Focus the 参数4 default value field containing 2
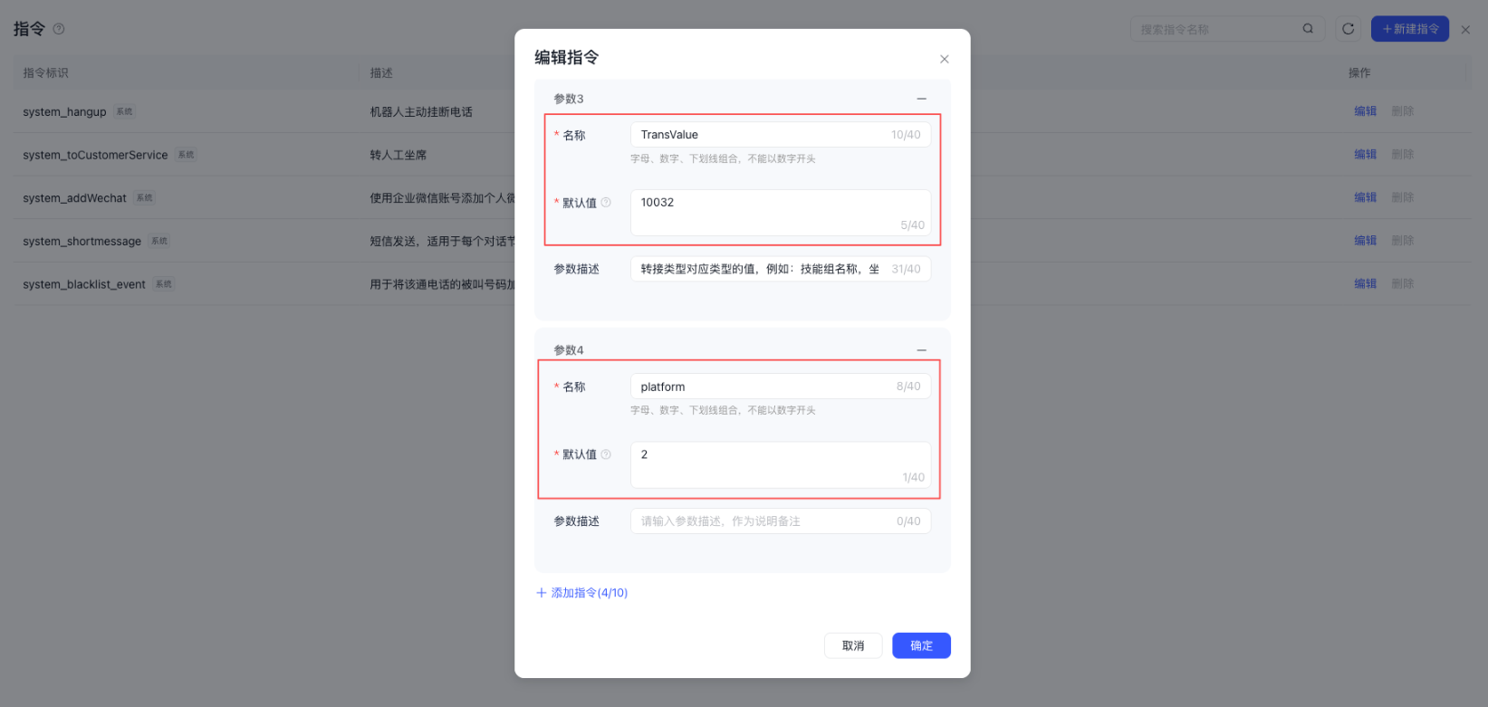This screenshot has width=1488, height=707. click(780, 464)
